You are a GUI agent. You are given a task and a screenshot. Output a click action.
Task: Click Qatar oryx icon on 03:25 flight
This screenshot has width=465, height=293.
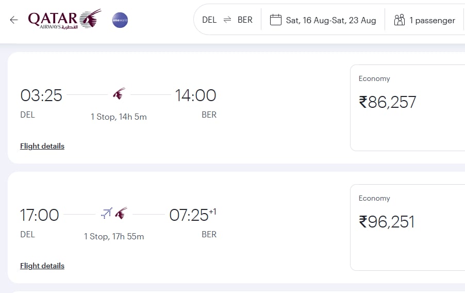[x=119, y=93]
